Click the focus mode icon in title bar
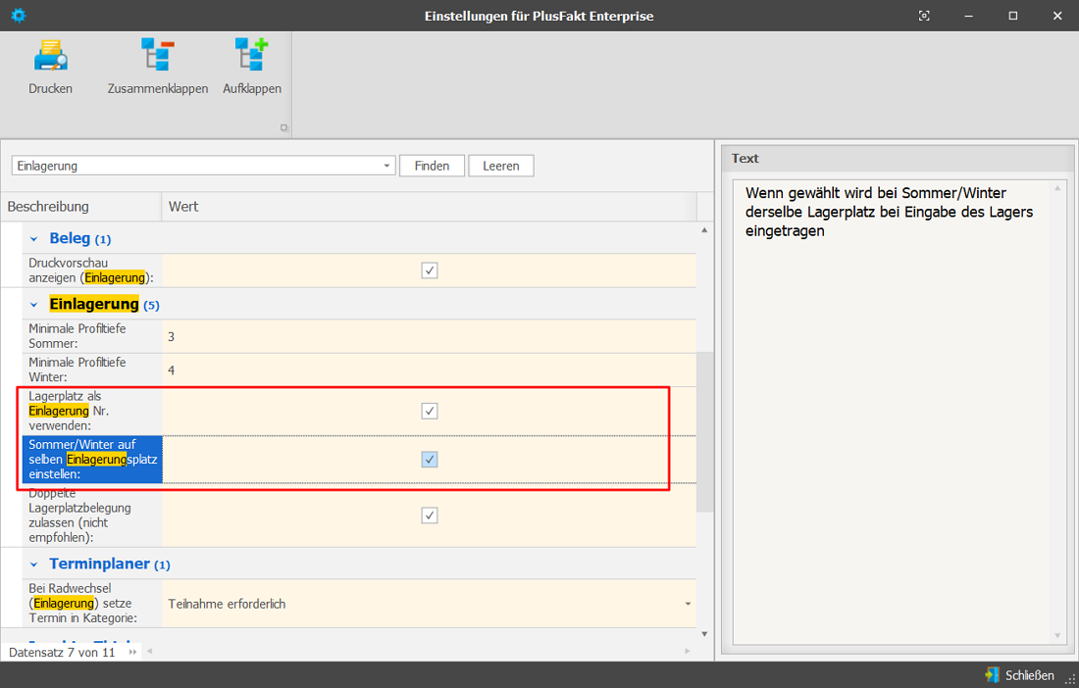The height and width of the screenshot is (688, 1079). [x=924, y=16]
